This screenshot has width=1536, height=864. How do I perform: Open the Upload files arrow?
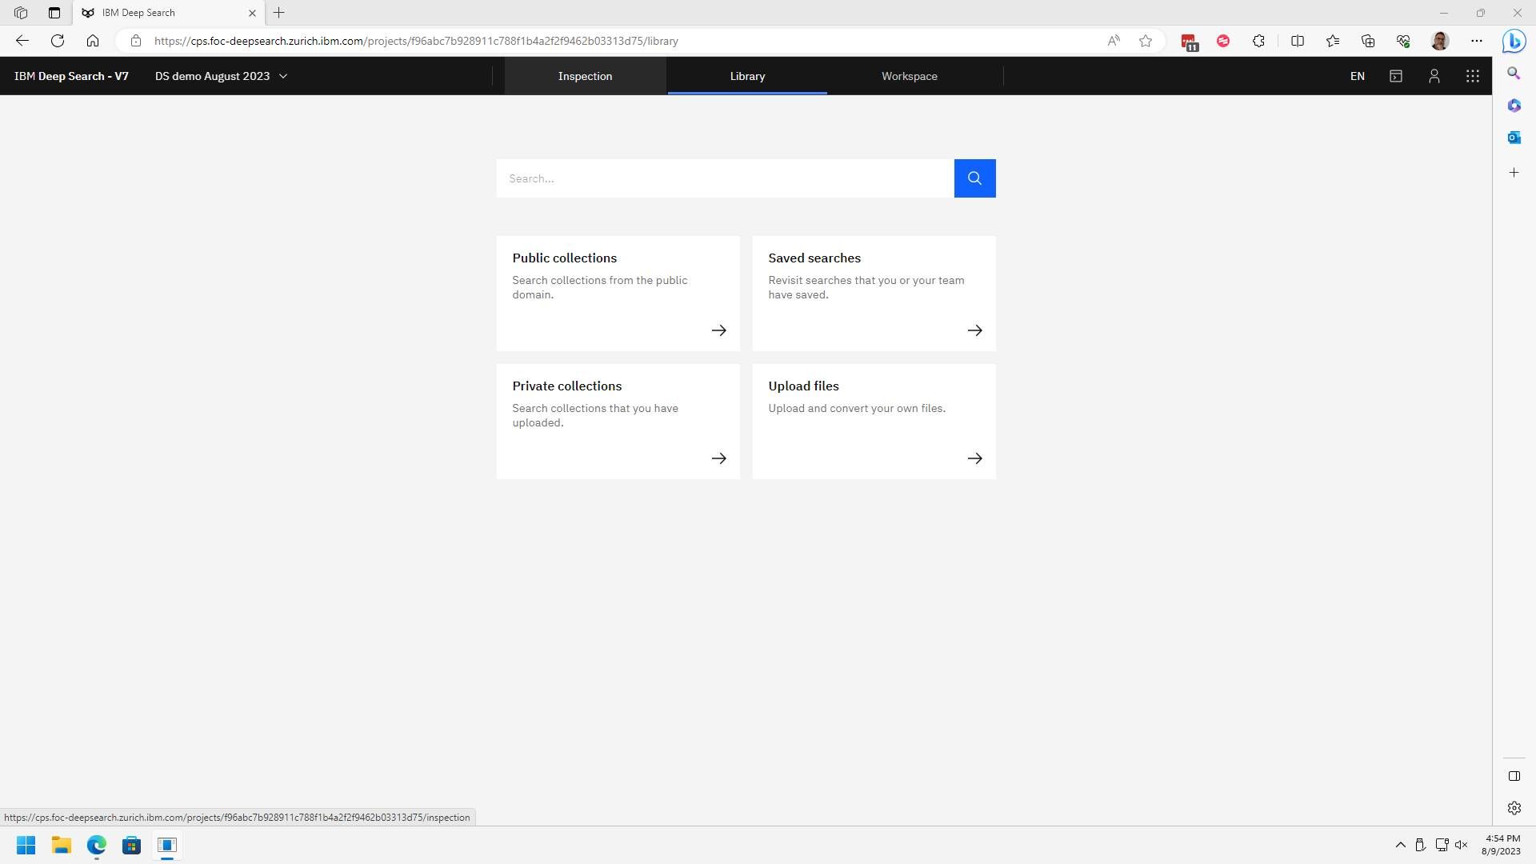click(975, 458)
